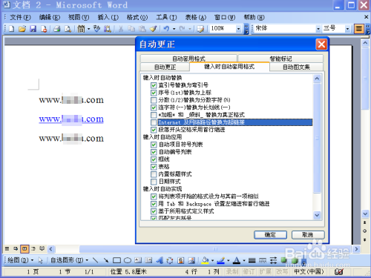Uncheck 段落开头空格采用首行缩进
The width and height of the screenshot is (371, 278).
(154, 130)
